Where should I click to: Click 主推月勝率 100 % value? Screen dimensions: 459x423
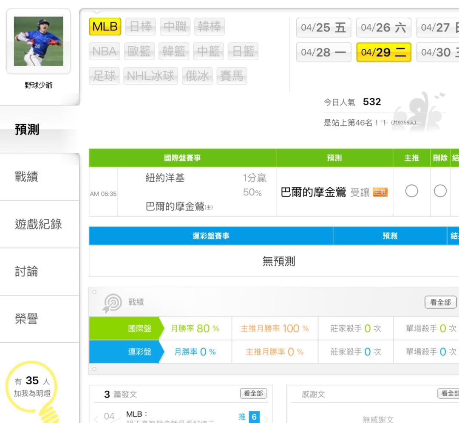point(275,328)
